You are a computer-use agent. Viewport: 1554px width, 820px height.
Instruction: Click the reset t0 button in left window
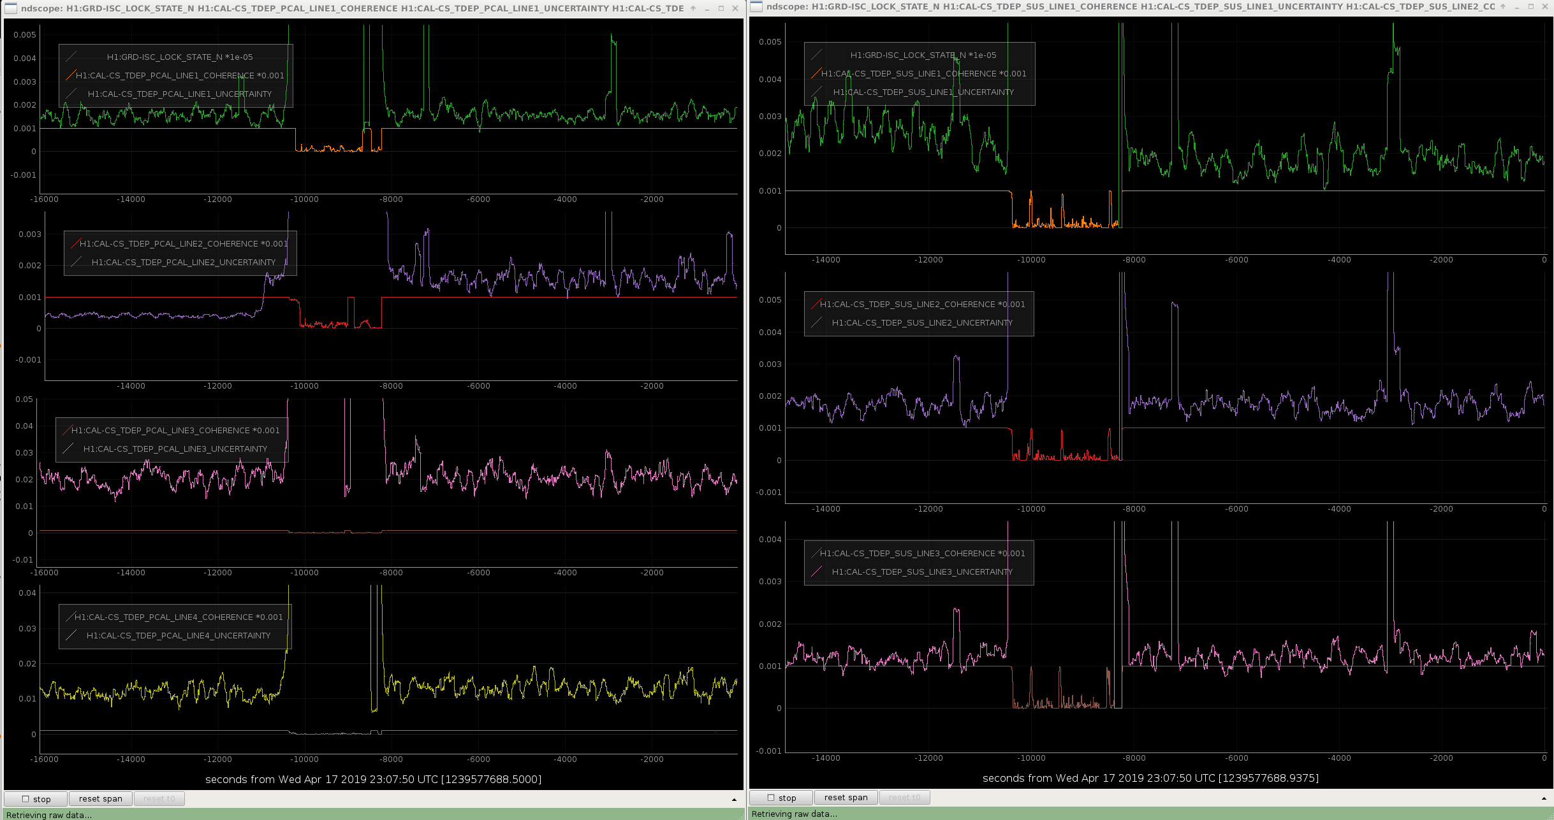[159, 798]
